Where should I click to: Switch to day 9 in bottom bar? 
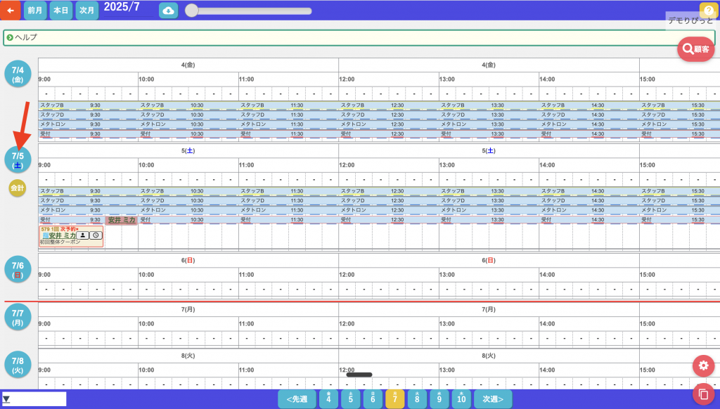[x=439, y=398]
